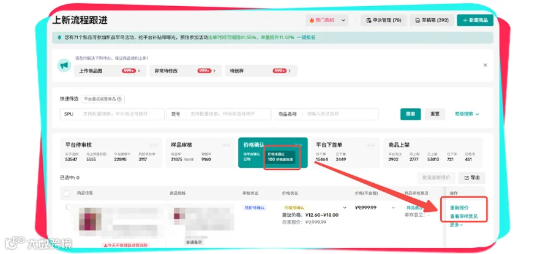Screen dimensions: 551x254
Task: Select the 平台下首单 stage tab
Action: pyautogui.click(x=344, y=153)
